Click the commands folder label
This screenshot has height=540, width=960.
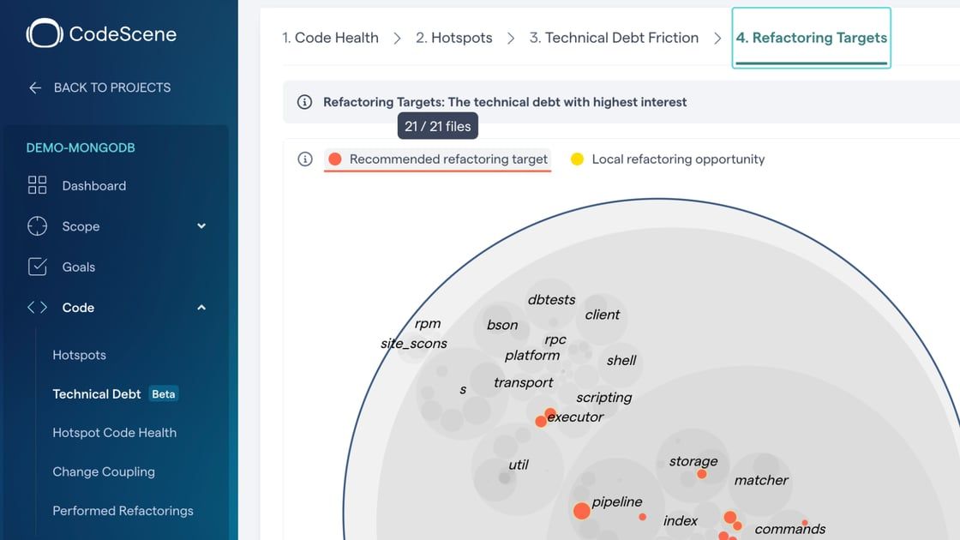(x=789, y=529)
